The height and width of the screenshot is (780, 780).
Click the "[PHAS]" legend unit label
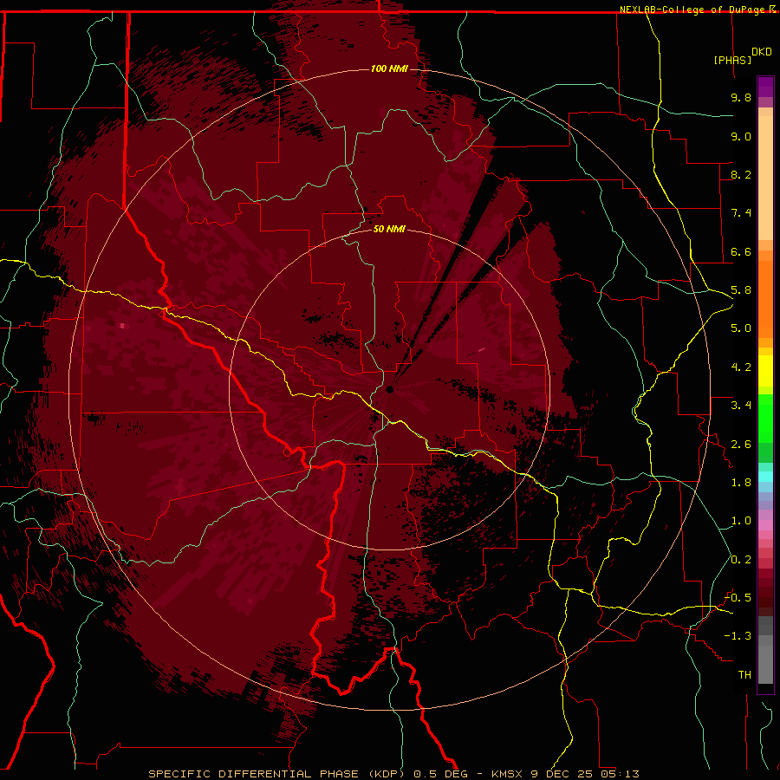732,60
